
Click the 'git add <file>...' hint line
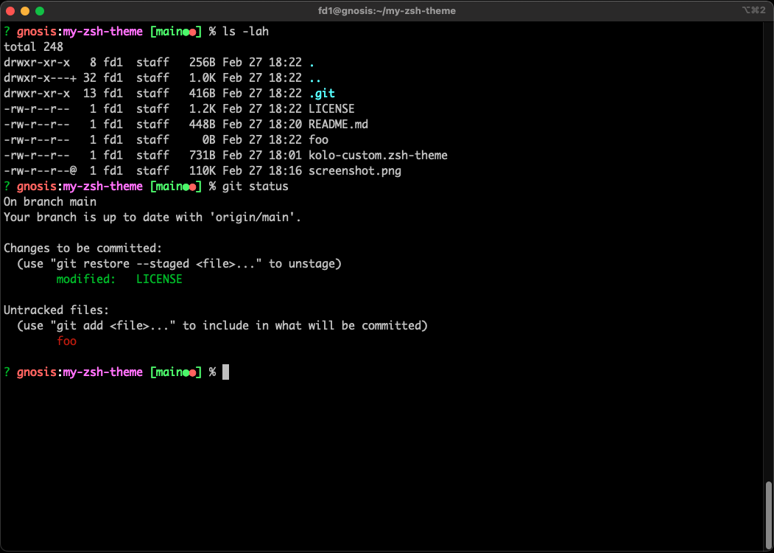(x=222, y=326)
